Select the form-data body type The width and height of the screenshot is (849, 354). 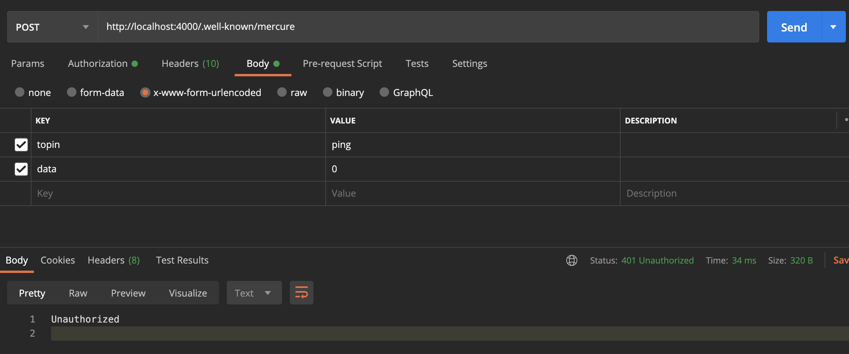[71, 92]
